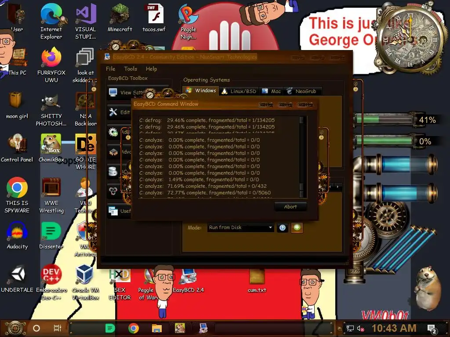The image size is (450, 337).
Task: Click the database BCD Backup icon in toolbox
Action: click(113, 172)
